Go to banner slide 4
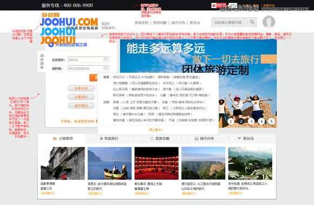The height and width of the screenshot is (205, 314). [261, 121]
